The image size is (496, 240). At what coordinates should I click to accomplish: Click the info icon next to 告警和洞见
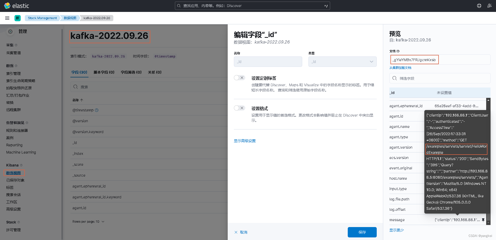(x=27, y=123)
